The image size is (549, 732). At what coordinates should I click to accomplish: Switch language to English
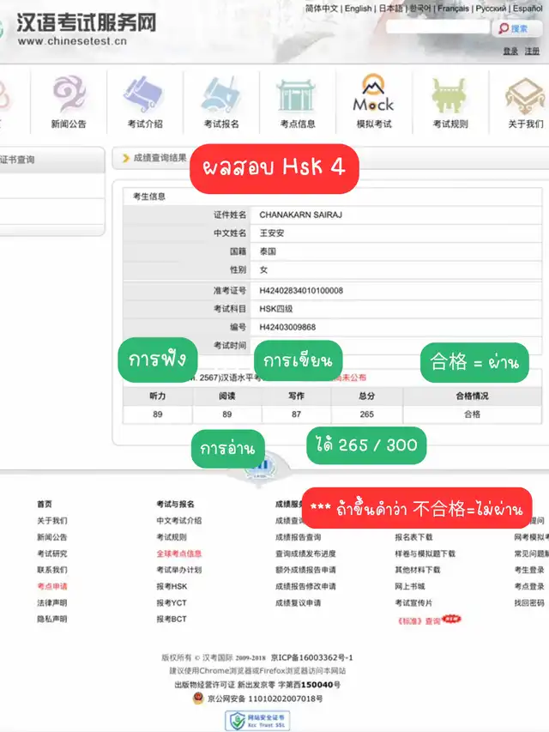358,9
